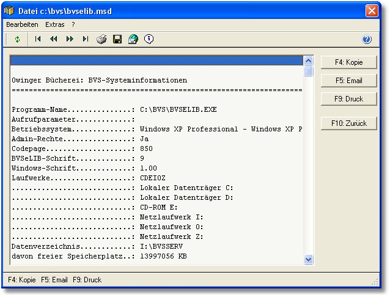Click the printer icon in toolbar
The width and height of the screenshot is (390, 297).
click(x=102, y=39)
